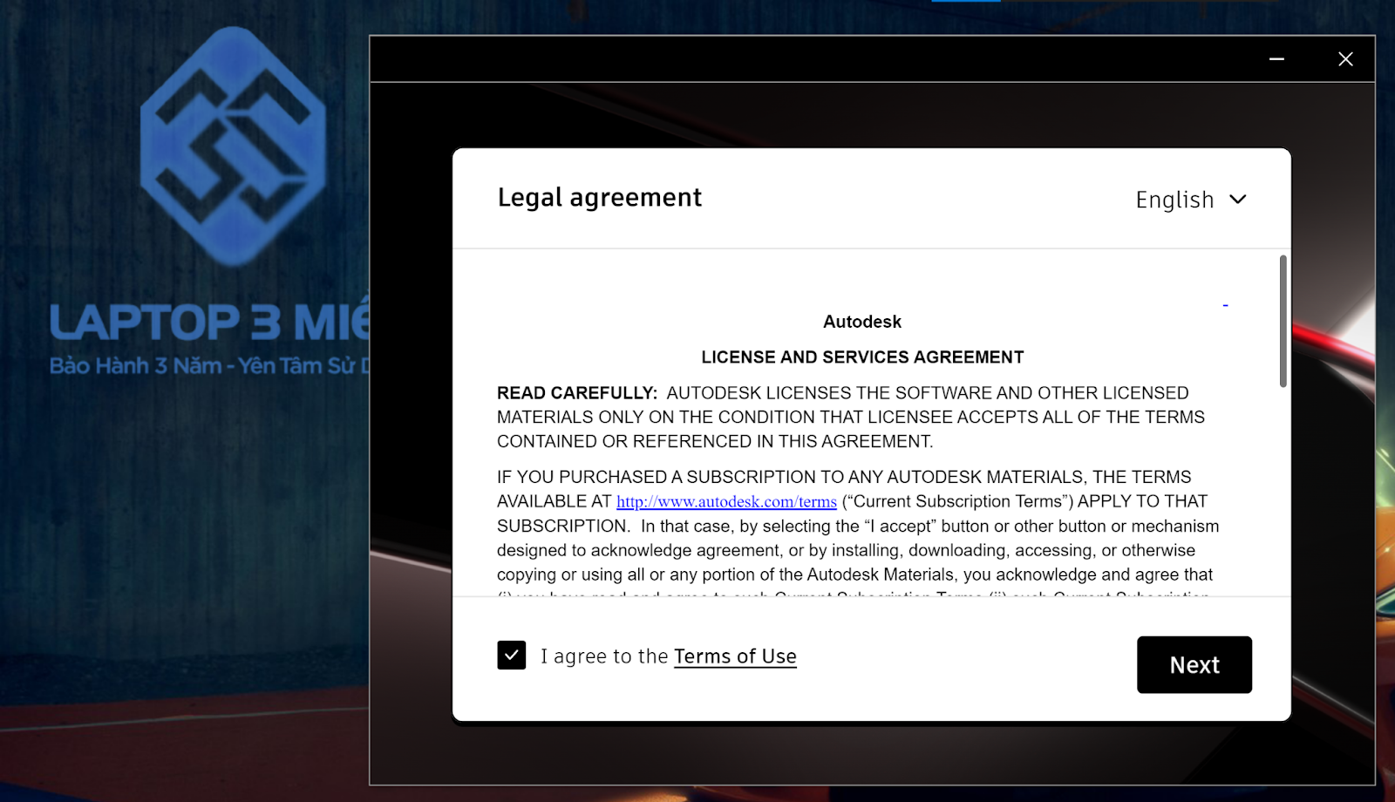The width and height of the screenshot is (1395, 802).
Task: Minimize the Autodesk installer window
Action: (x=1276, y=59)
